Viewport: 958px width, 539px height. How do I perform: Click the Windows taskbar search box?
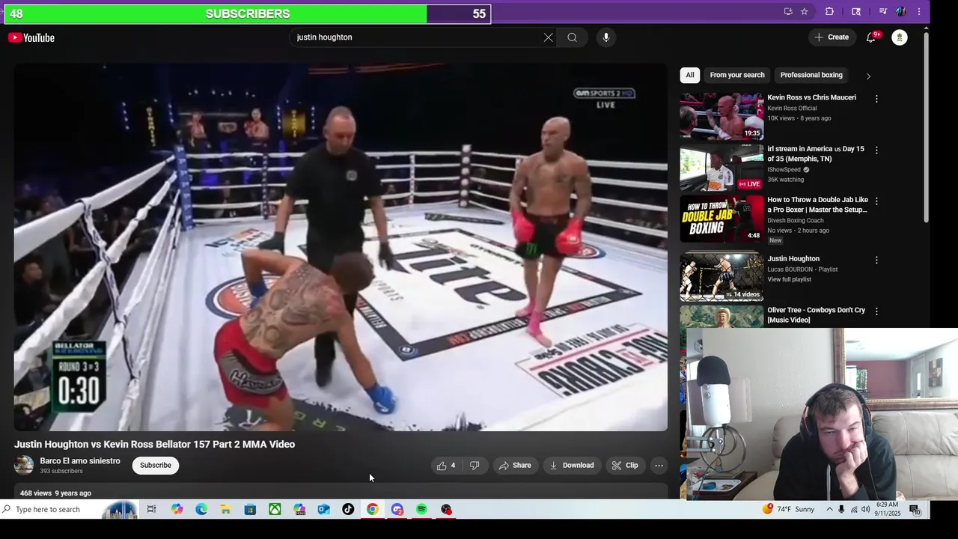[x=69, y=510]
